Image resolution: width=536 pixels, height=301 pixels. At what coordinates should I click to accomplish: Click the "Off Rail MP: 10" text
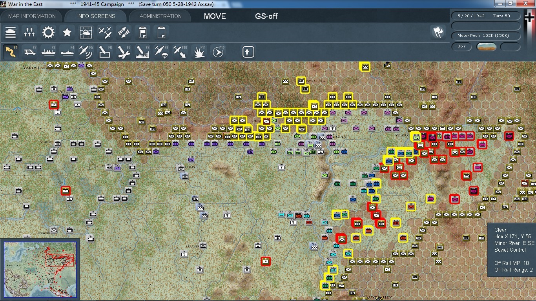[x=512, y=263]
